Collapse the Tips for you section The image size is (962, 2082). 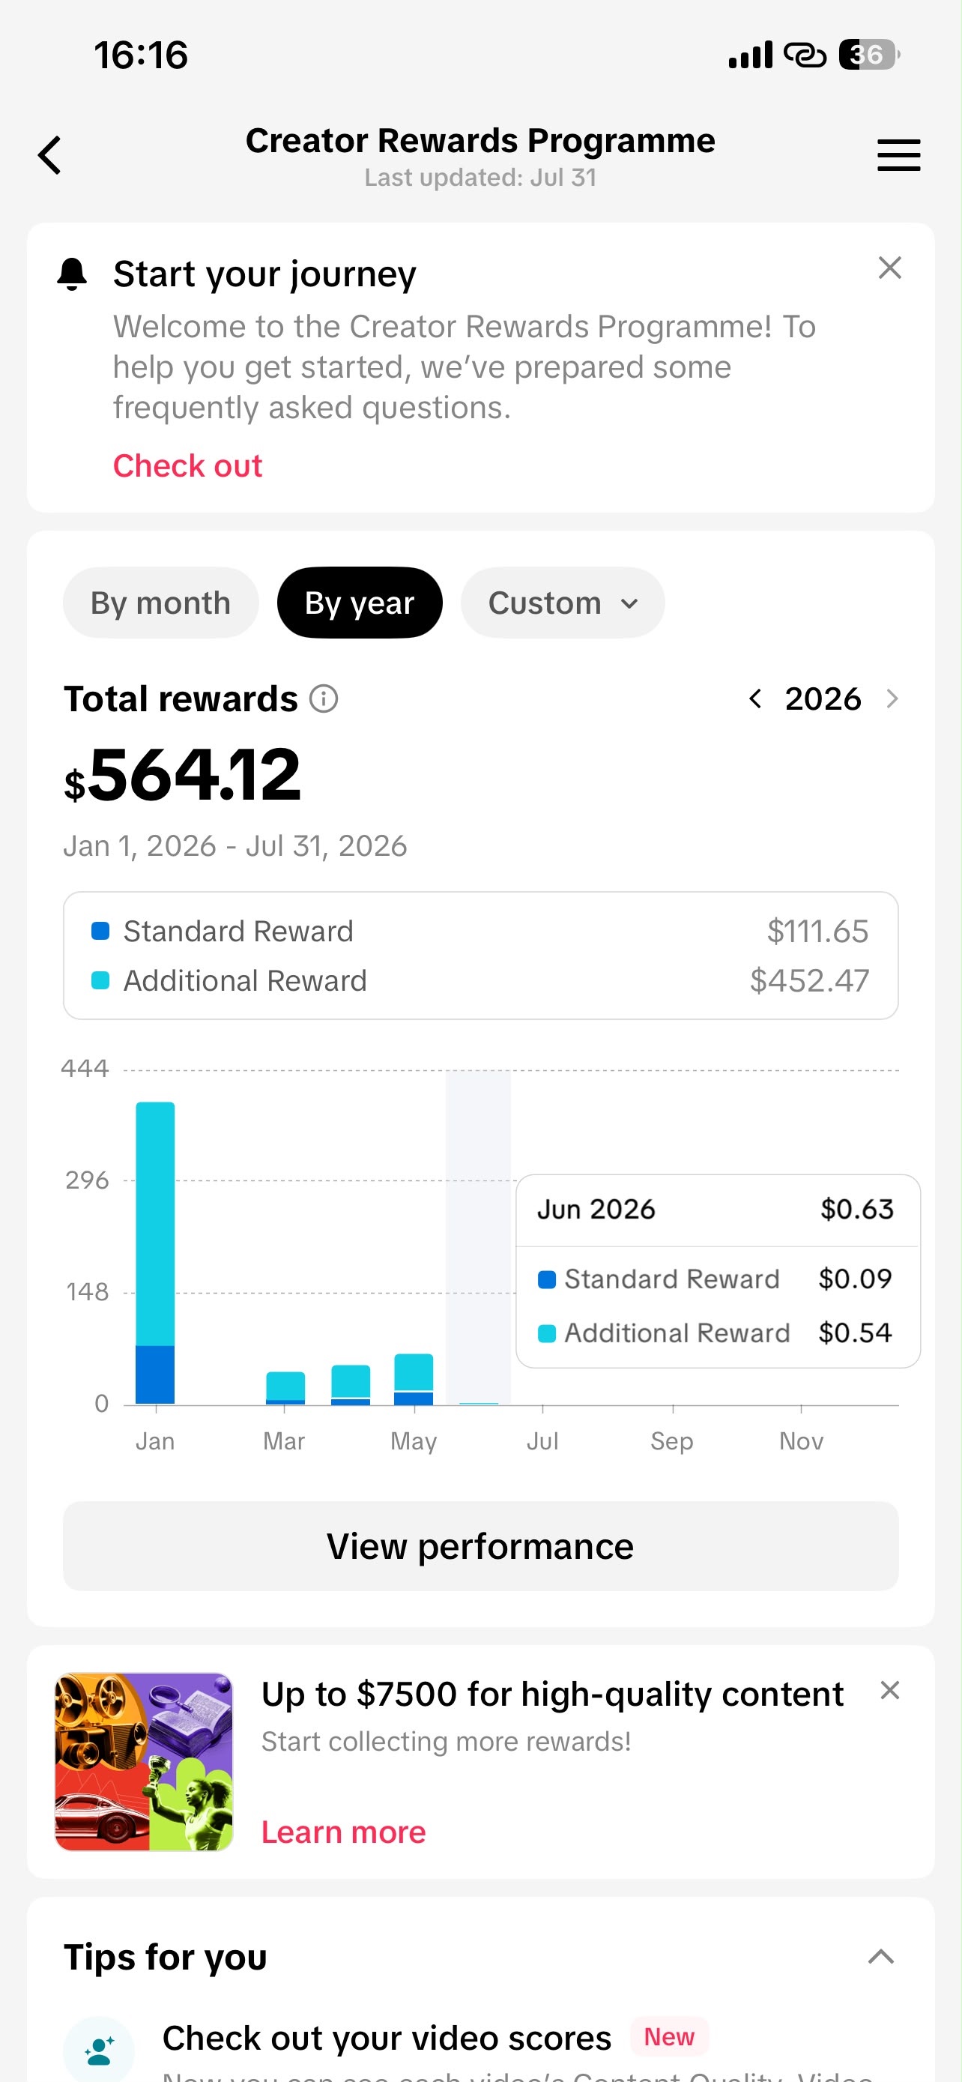click(880, 1957)
